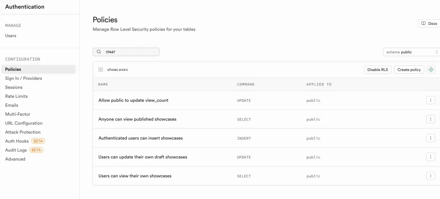
Task: Open options for Users can update draft showcases
Action: click(431, 157)
